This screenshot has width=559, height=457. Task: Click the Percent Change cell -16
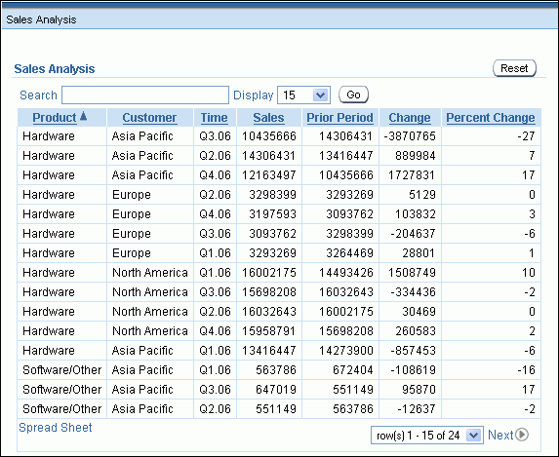coord(526,369)
